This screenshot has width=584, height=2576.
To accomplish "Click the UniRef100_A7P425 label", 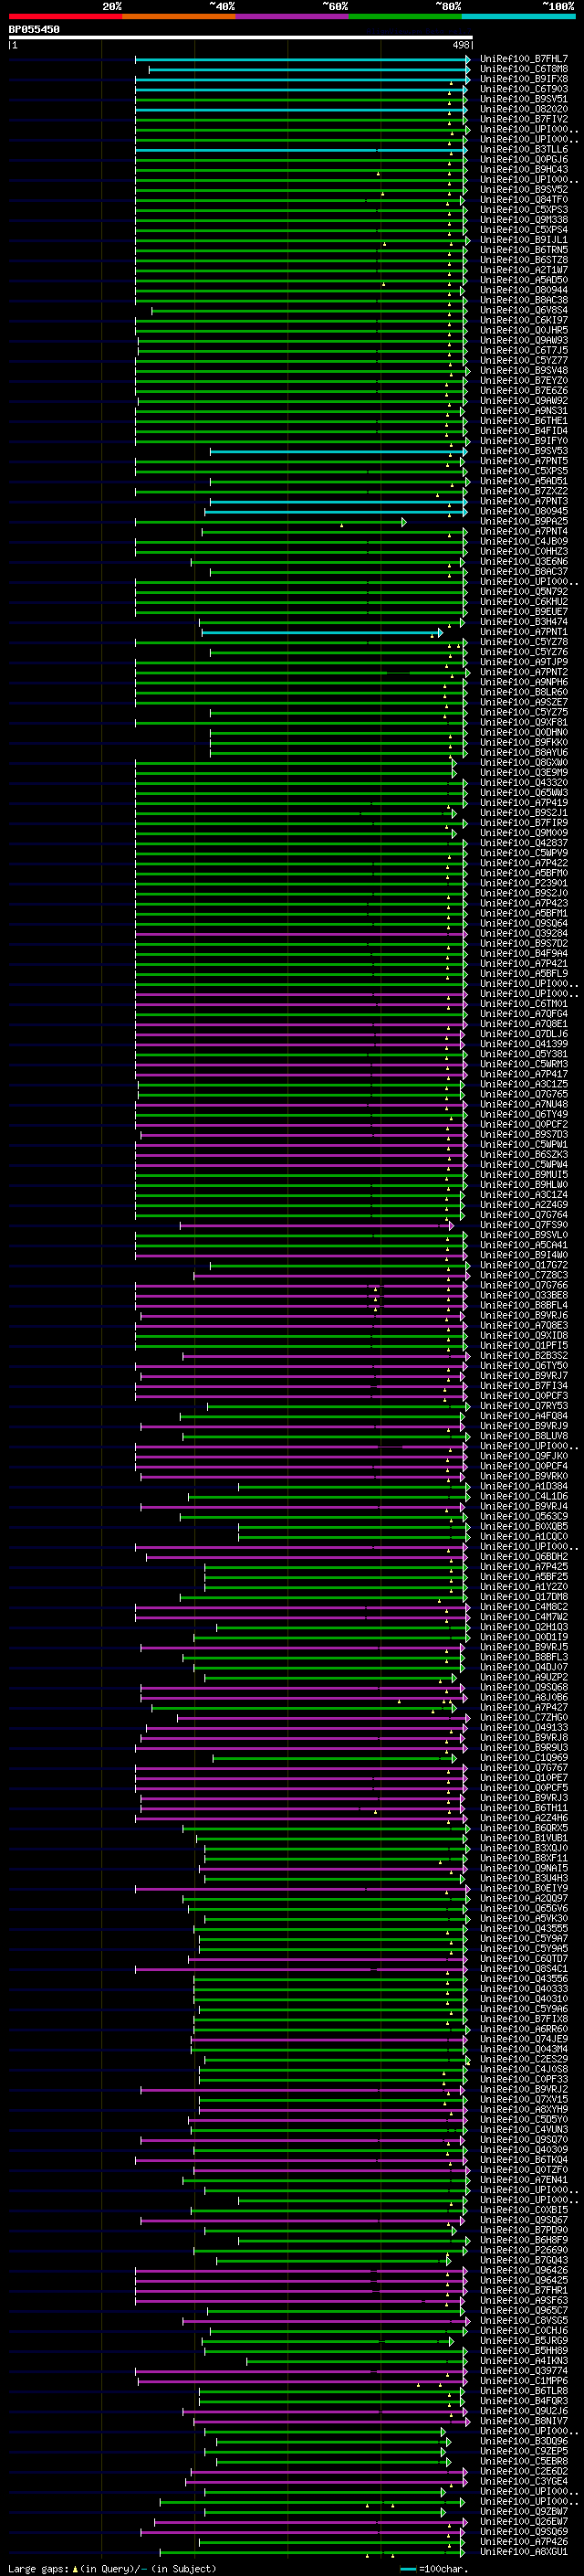I will [x=523, y=1566].
